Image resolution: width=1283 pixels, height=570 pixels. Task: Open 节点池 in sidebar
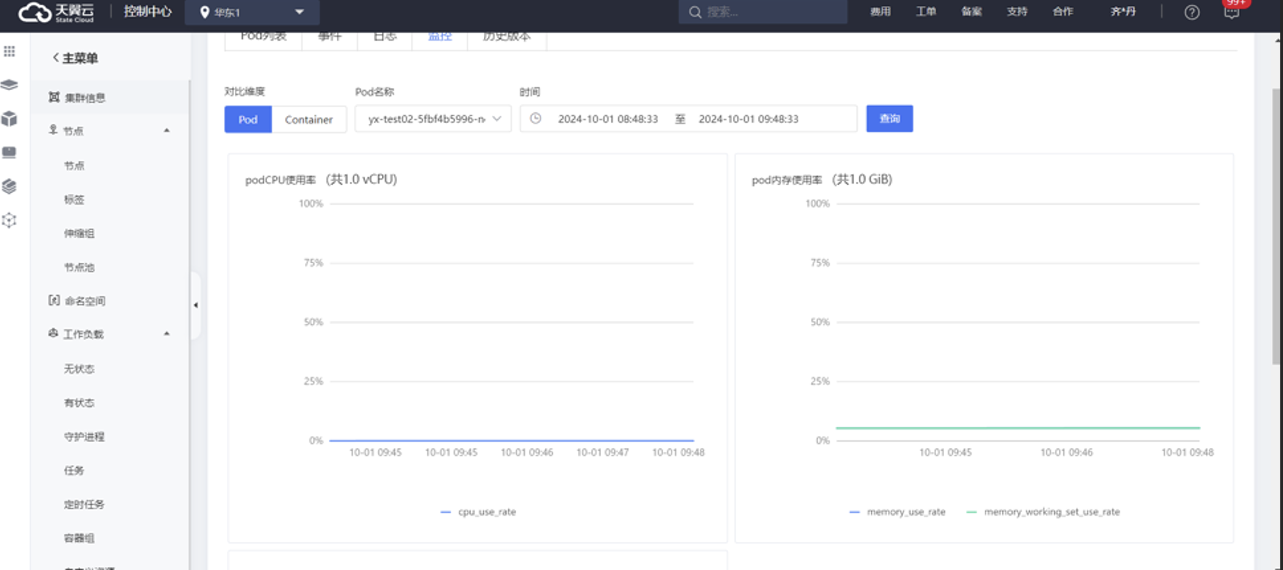[x=79, y=267]
